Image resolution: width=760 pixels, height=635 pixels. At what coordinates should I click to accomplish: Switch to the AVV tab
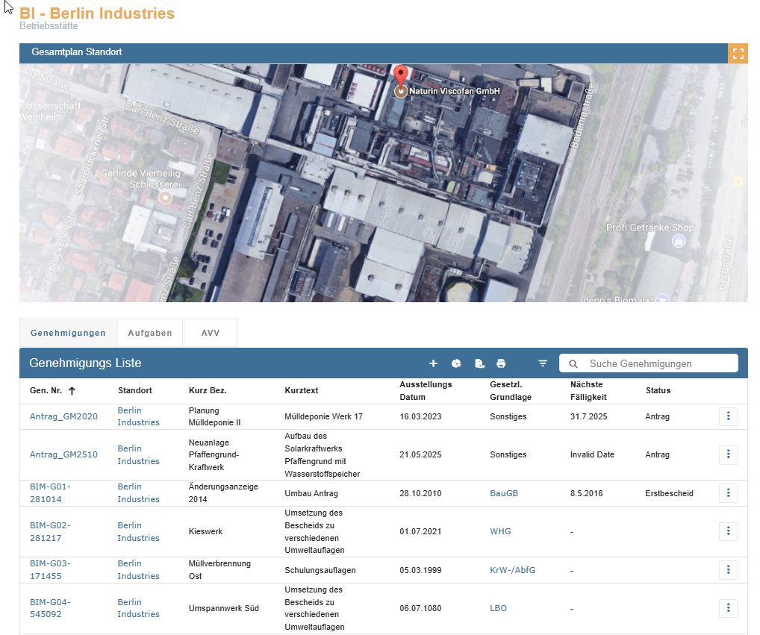pos(211,333)
